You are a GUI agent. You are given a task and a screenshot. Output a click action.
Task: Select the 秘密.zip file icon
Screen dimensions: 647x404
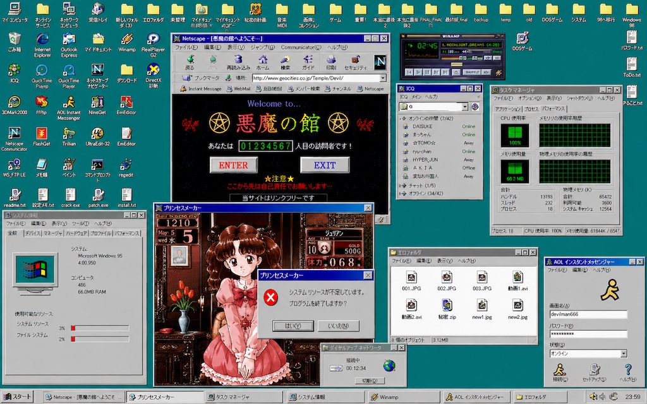(447, 309)
